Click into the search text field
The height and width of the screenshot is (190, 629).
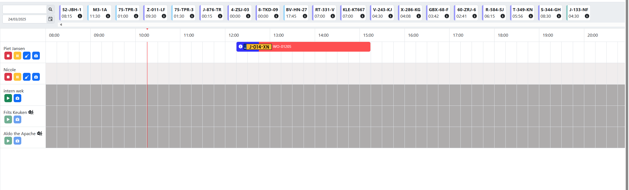tap(25, 9)
